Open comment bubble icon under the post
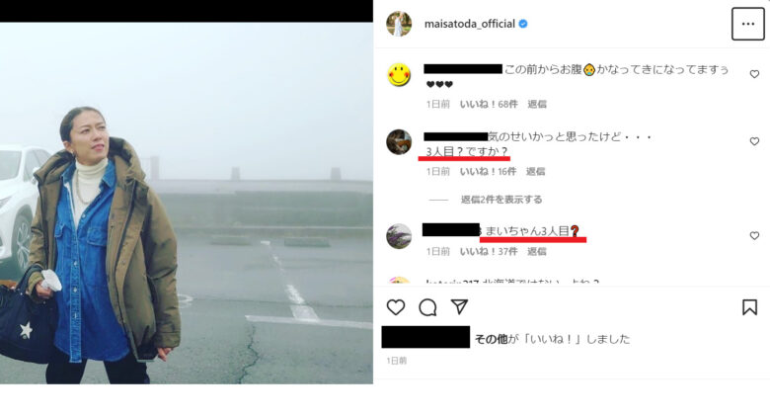Image resolution: width=770 pixels, height=416 pixels. tap(427, 307)
